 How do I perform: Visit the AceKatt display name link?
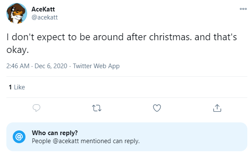(43, 9)
